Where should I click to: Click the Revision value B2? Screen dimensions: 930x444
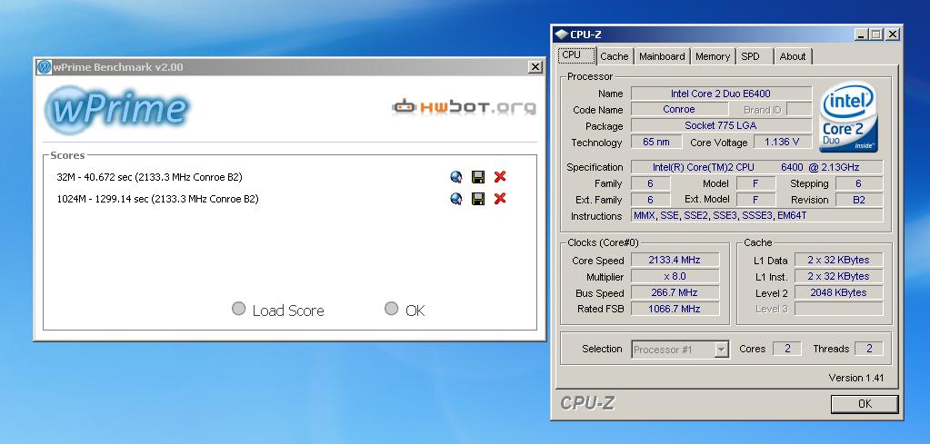coord(859,200)
